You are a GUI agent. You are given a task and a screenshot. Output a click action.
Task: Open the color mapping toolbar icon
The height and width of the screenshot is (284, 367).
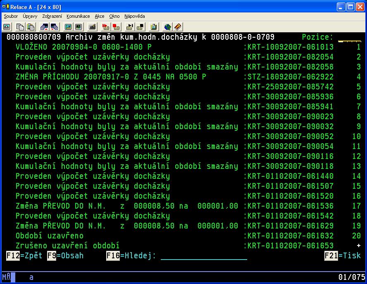coord(78,27)
